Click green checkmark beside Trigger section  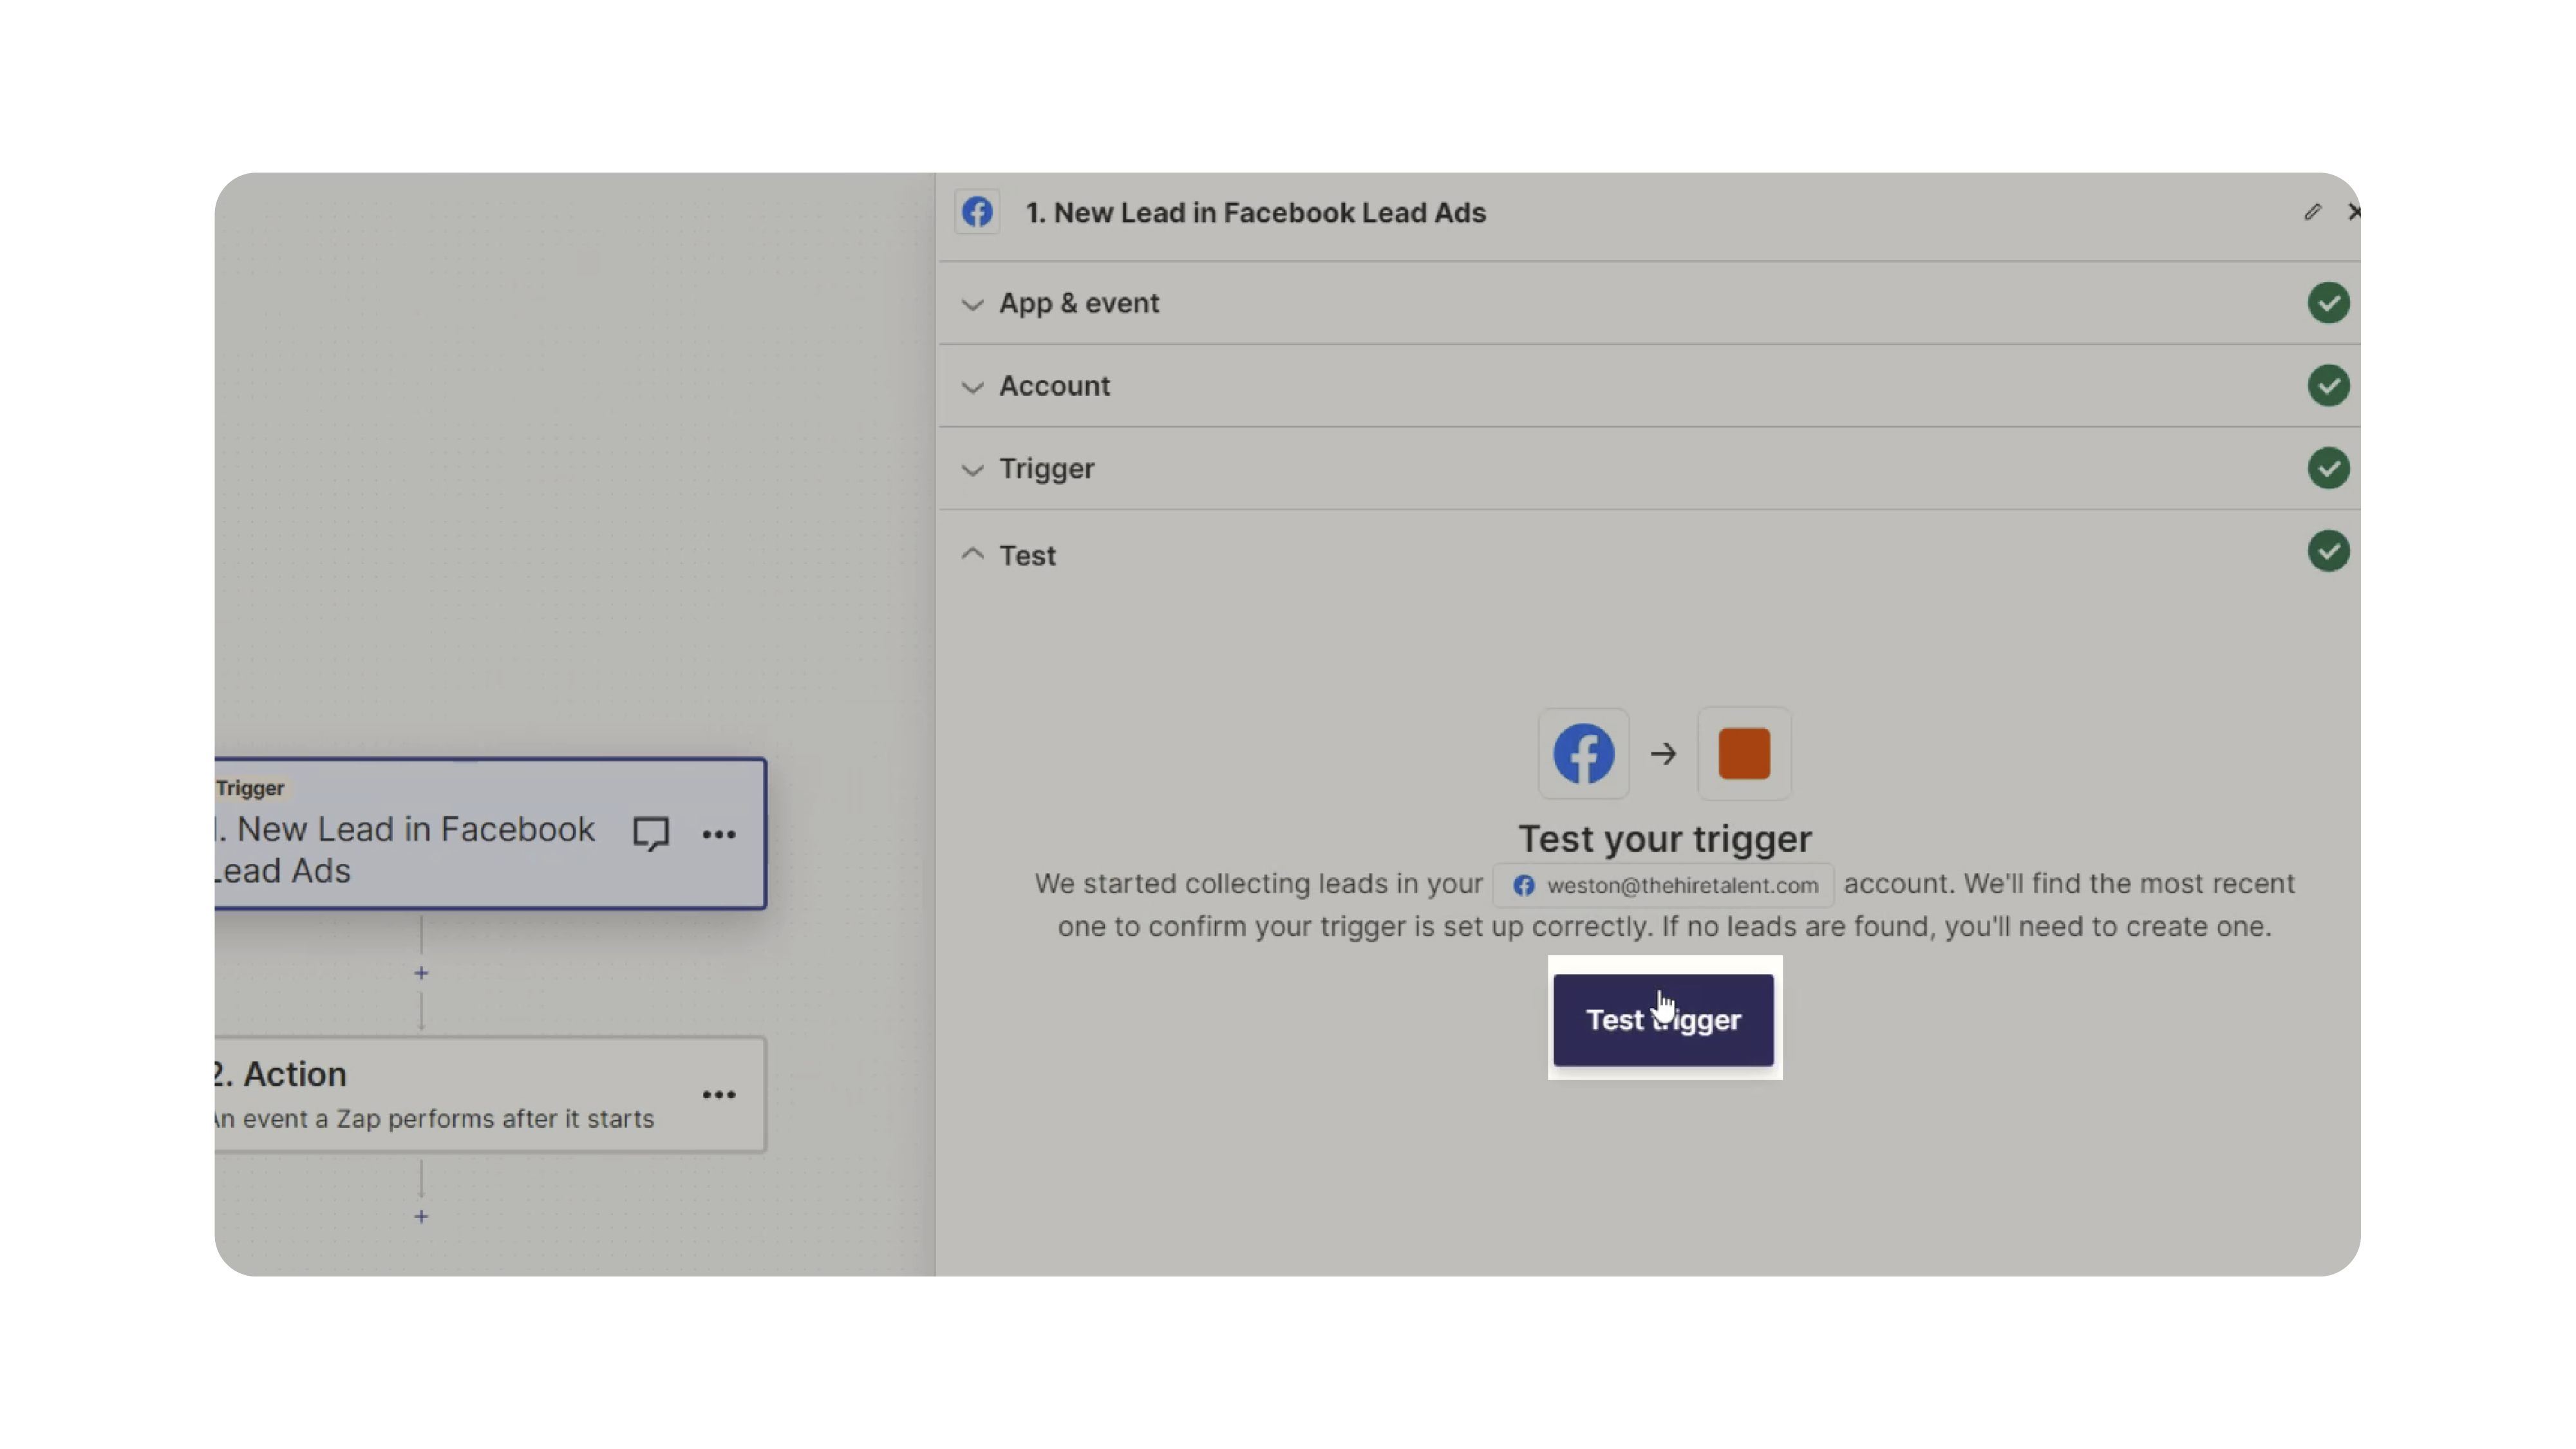[2328, 468]
